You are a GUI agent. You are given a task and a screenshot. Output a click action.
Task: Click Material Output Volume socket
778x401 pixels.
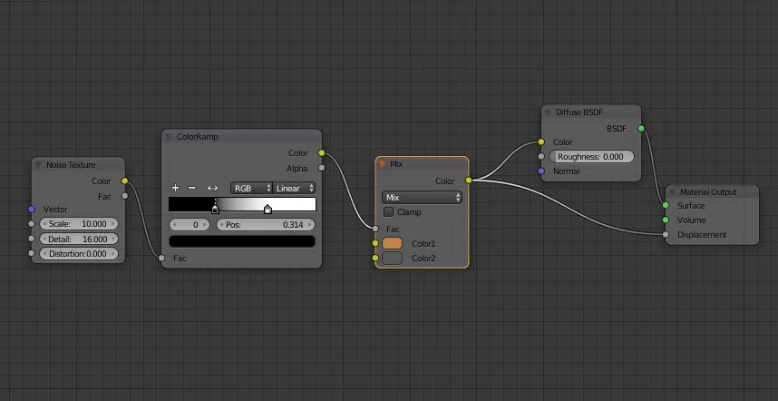click(x=666, y=220)
